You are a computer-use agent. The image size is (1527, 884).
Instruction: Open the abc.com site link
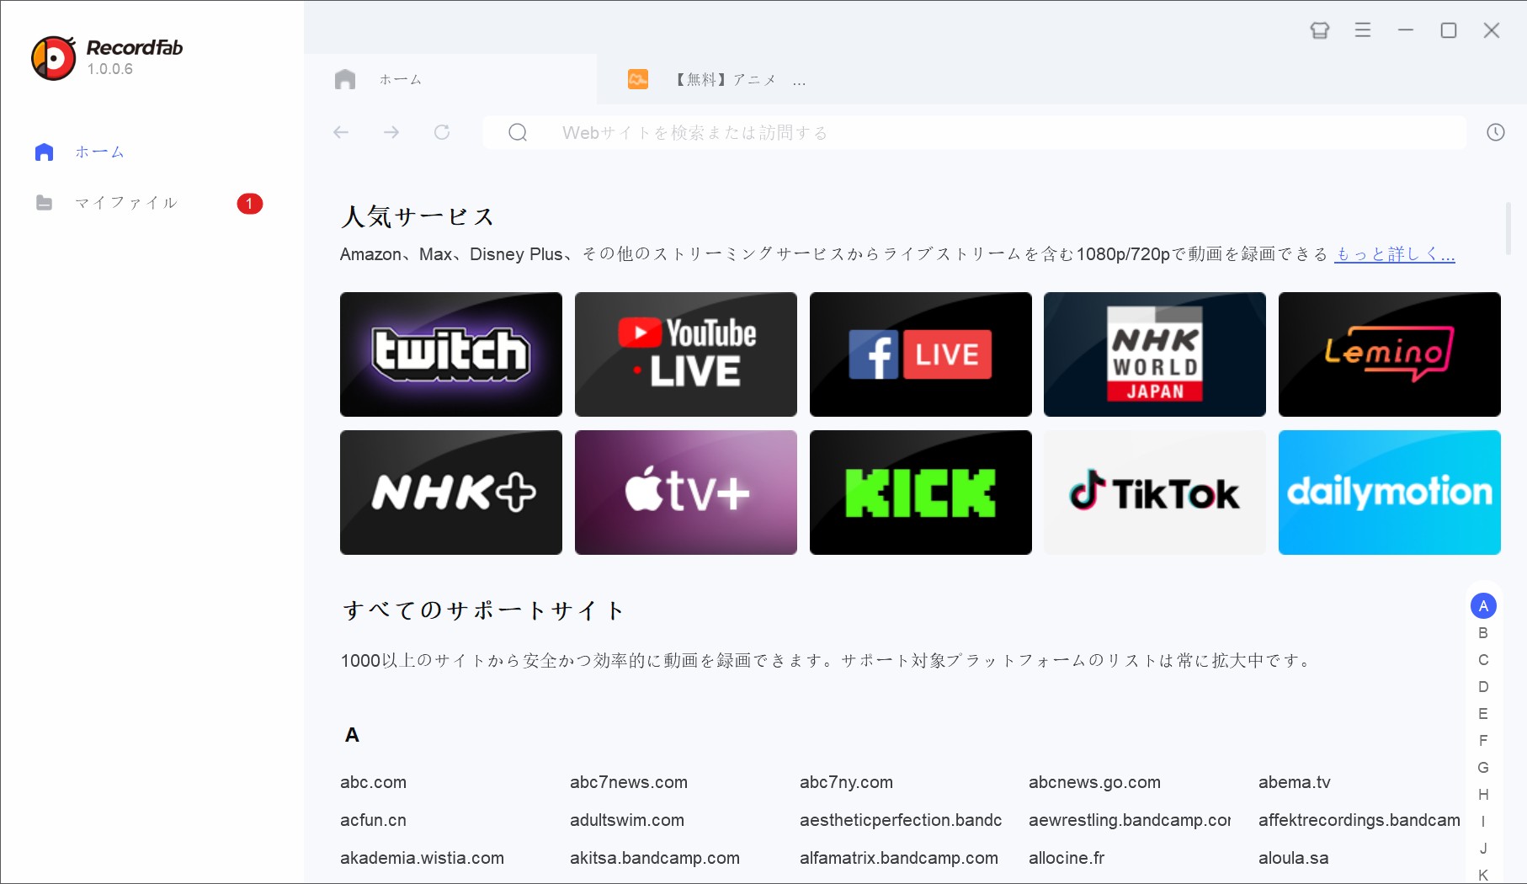pos(373,782)
